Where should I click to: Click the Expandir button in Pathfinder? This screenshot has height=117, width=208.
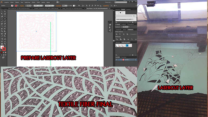133,34
